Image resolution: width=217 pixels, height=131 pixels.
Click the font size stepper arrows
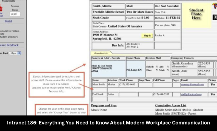click(19, 53)
